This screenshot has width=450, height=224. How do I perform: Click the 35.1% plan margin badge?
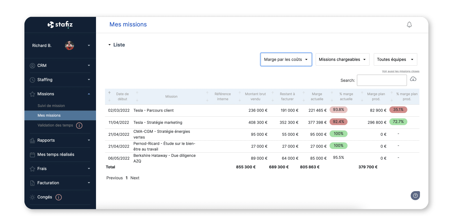pos(398,110)
